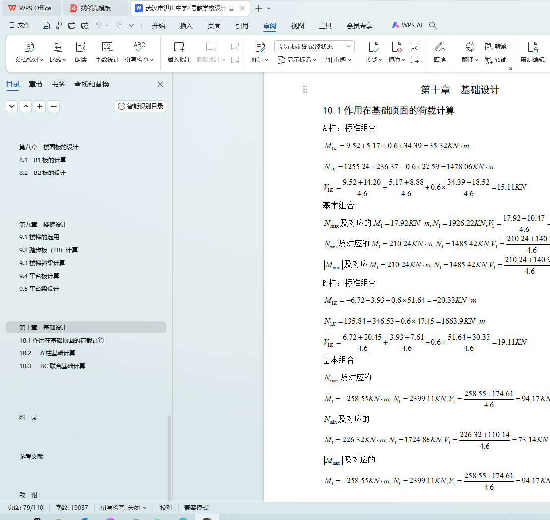Promote heading level with plus button

click(x=40, y=106)
